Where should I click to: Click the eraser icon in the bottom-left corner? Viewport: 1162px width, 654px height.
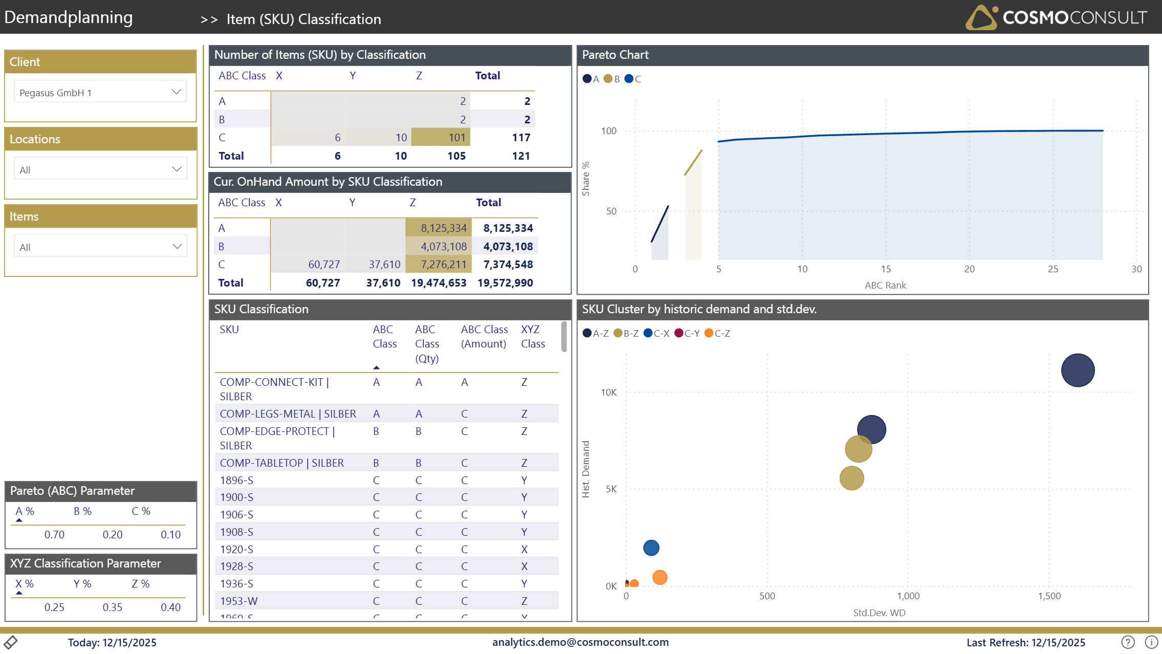11,642
